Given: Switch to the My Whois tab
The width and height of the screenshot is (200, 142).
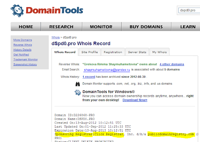Looking at the screenshot, I should 159,52.
